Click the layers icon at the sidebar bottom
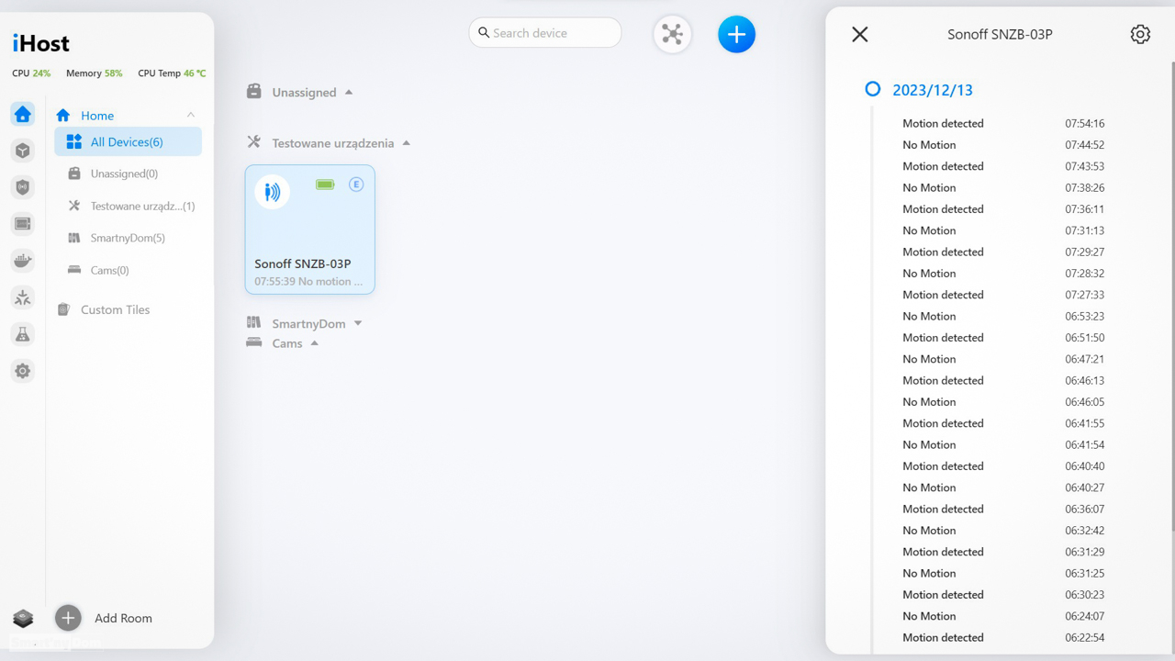The height and width of the screenshot is (661, 1175). pyautogui.click(x=23, y=618)
